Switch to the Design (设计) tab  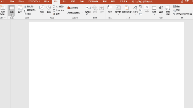tap(64, 1)
